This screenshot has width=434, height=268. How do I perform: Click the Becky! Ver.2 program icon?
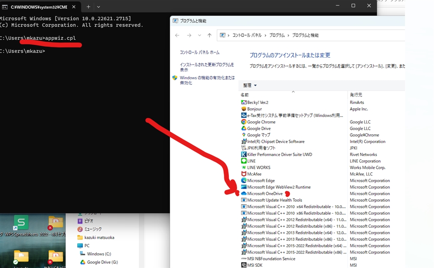[243, 102]
